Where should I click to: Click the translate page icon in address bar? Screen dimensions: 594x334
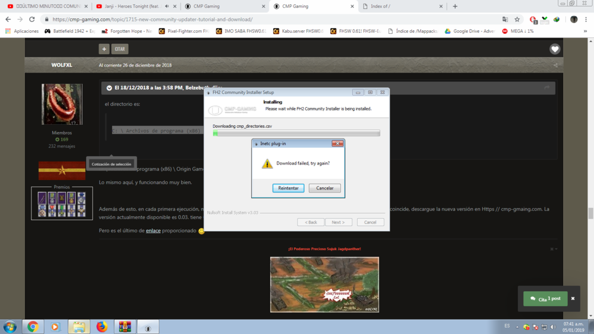pos(505,19)
